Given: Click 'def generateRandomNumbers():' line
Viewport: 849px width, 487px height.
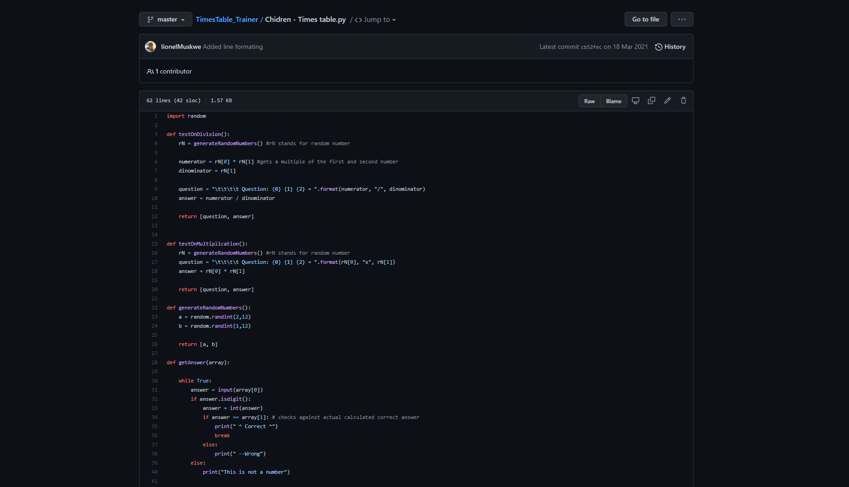Looking at the screenshot, I should [x=208, y=308].
